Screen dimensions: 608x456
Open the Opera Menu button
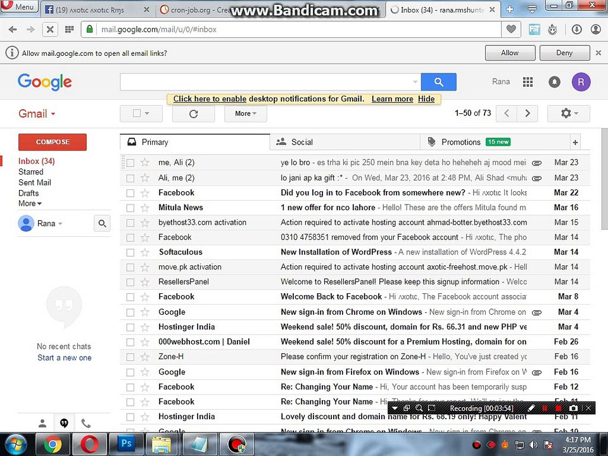20,6
